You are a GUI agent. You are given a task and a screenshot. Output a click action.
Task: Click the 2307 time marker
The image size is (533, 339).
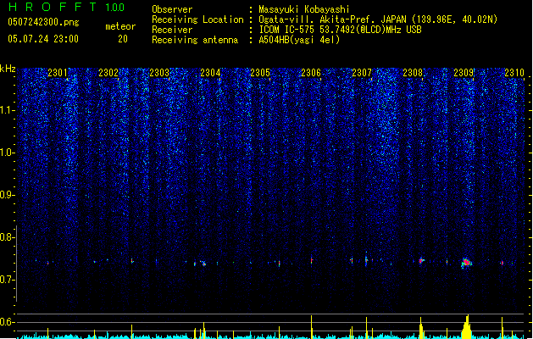tap(362, 73)
